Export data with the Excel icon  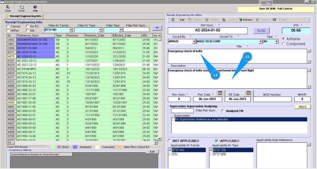point(21,7)
